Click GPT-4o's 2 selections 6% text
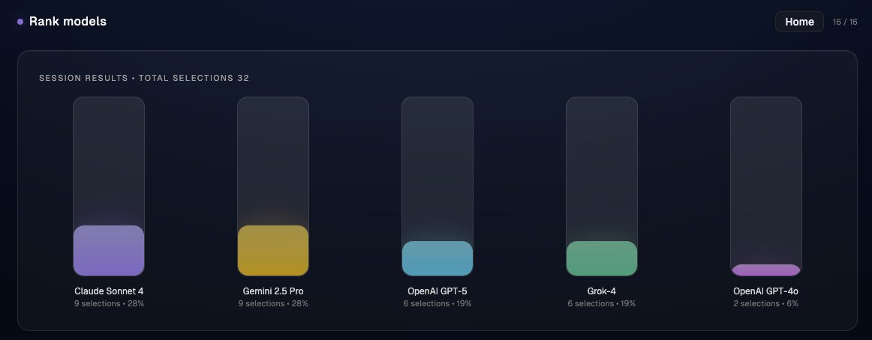872x340 pixels. (x=765, y=303)
